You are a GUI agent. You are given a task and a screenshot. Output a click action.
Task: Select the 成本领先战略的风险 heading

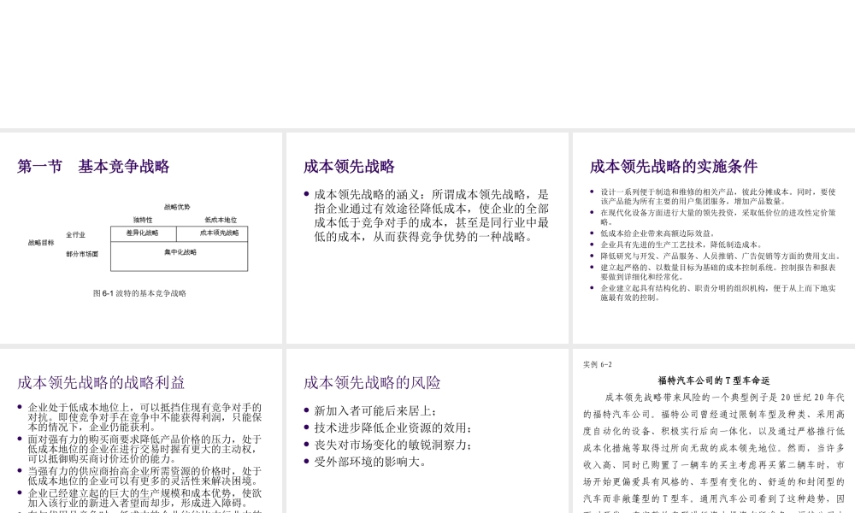click(370, 382)
